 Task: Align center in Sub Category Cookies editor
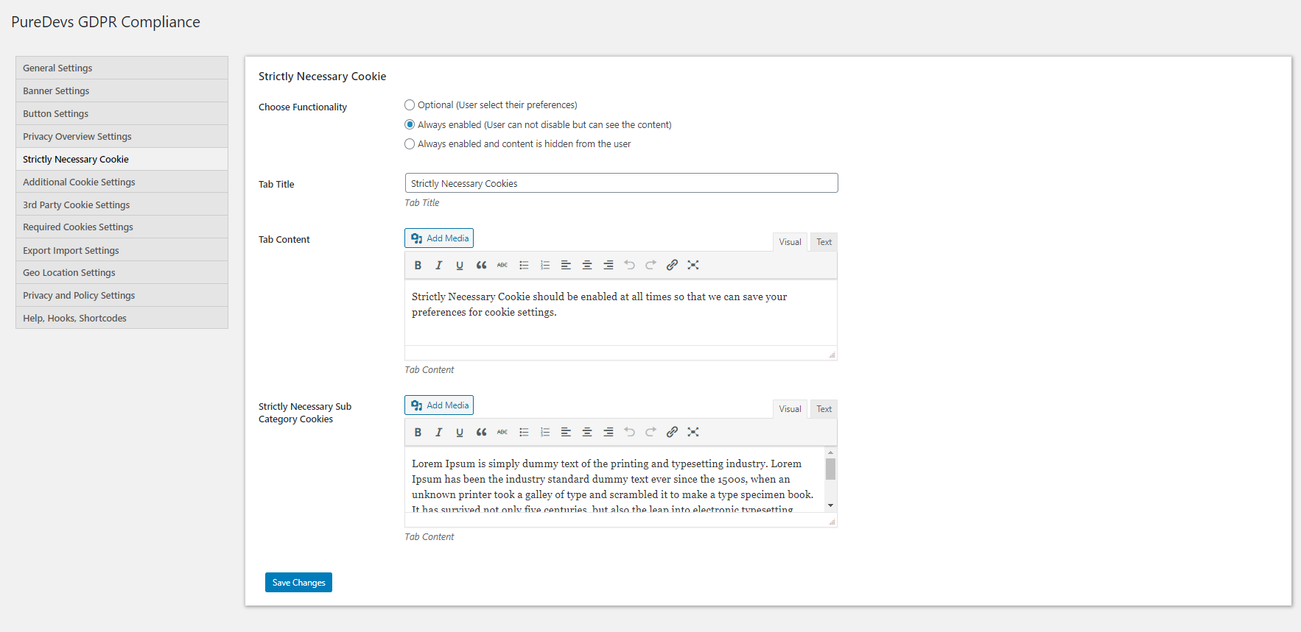point(587,433)
